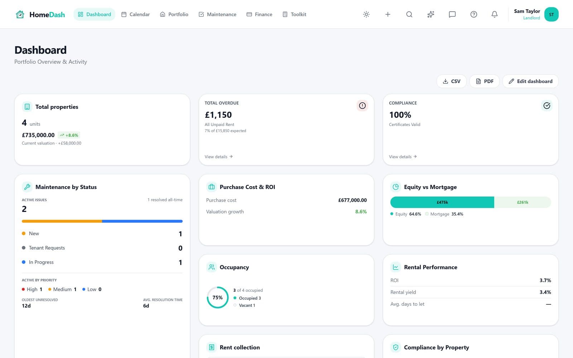
Task: Click the Total Overdue alert icon
Action: click(362, 106)
